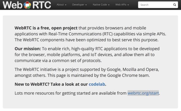
Task: Visit the webrtc.org/start link
Action: 143,93
